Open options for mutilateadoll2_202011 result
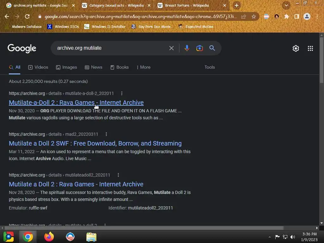Screen dimensions: 324x243 pyautogui.click(x=118, y=175)
